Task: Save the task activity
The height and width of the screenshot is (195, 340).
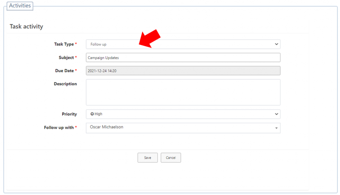Action: pyautogui.click(x=147, y=158)
